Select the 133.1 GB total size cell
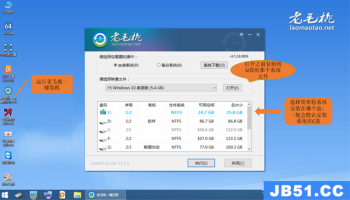Image resolution: width=350 pixels, height=200 pixels. point(234,138)
